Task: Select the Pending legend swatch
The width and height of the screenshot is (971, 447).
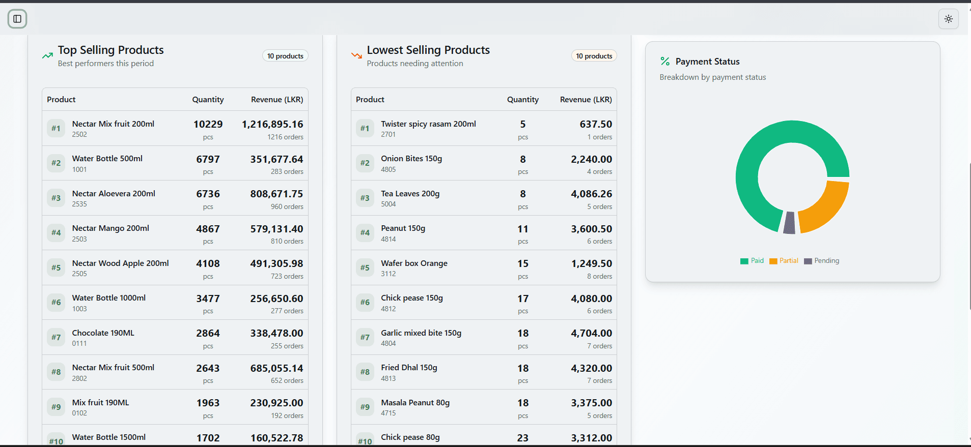Action: pos(808,261)
